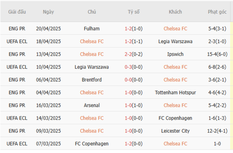Select the 20/04/2025 date cell
The width and height of the screenshot is (233, 153).
[48, 29]
